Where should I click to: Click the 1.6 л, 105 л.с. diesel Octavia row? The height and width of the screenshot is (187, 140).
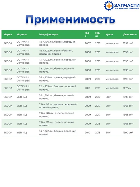pos(70,79)
